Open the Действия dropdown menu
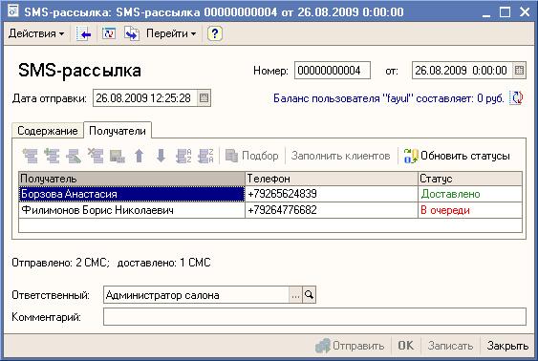538x361 pixels. click(x=36, y=33)
